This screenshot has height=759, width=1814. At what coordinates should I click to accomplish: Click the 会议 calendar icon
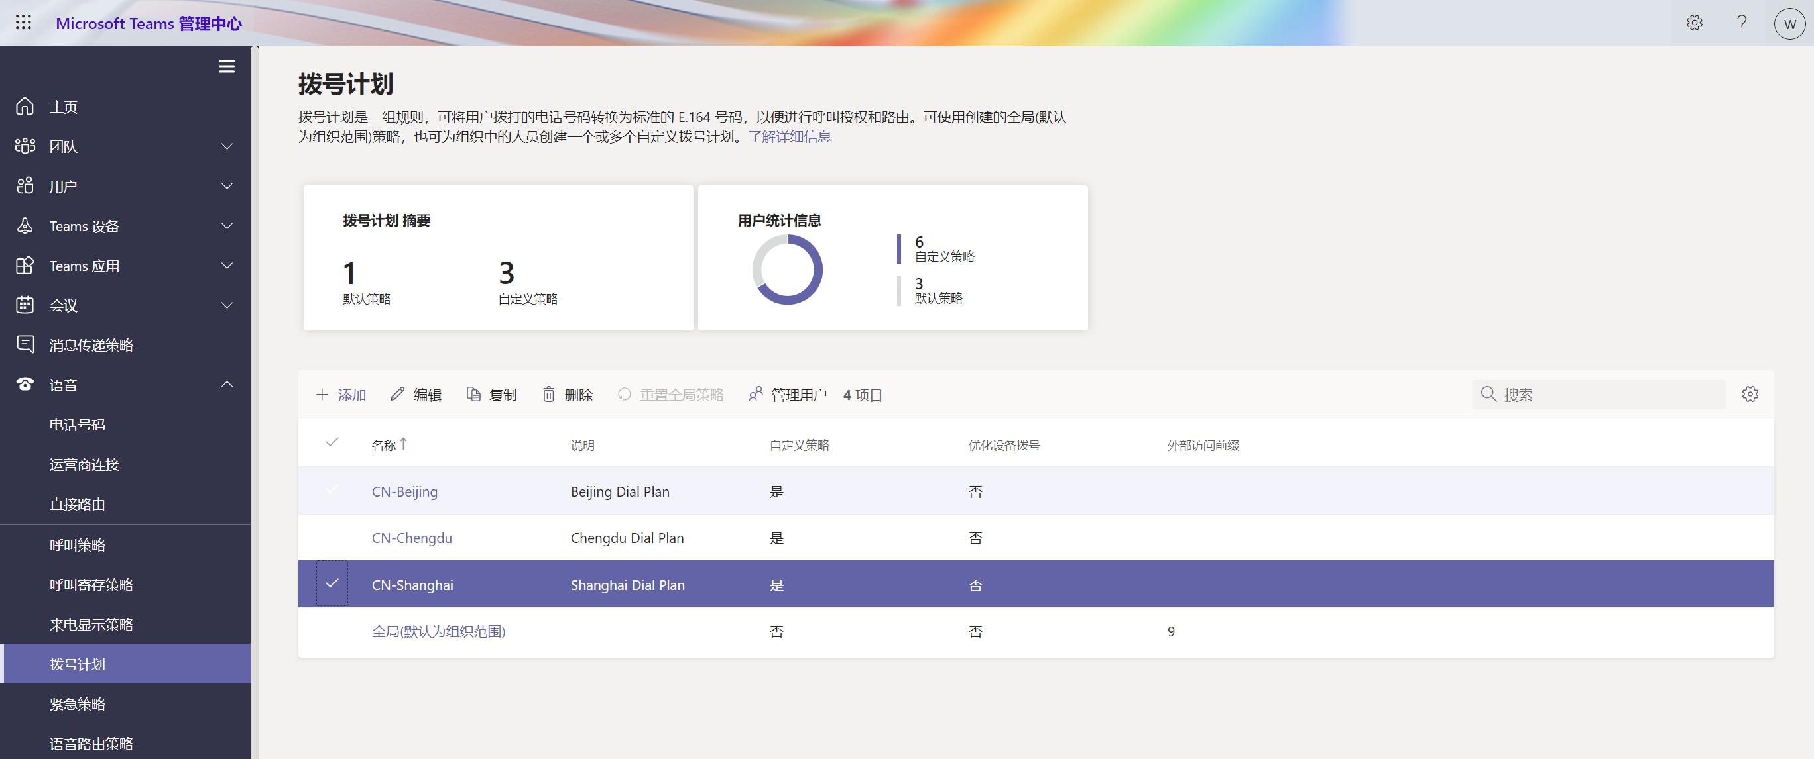click(x=25, y=305)
